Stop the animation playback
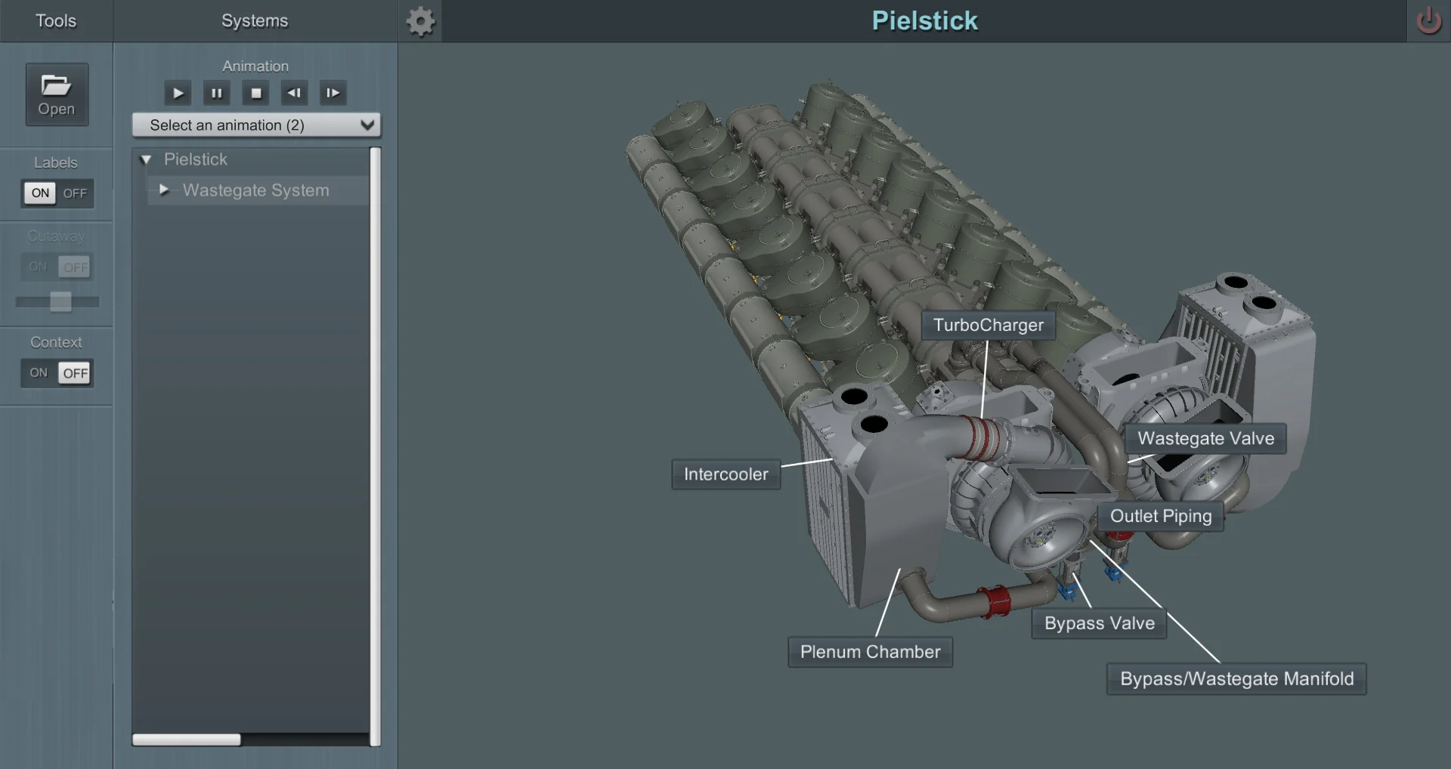The height and width of the screenshot is (769, 1451). pos(256,93)
